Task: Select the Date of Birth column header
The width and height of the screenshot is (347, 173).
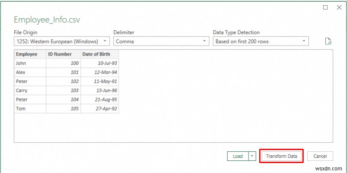Action: 100,54
